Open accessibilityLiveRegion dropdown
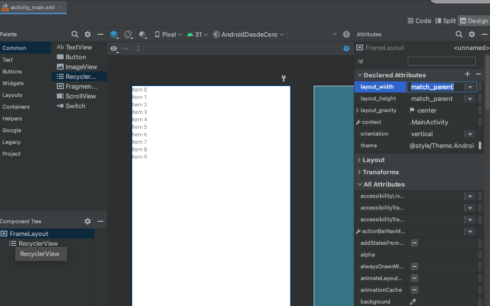 470,196
